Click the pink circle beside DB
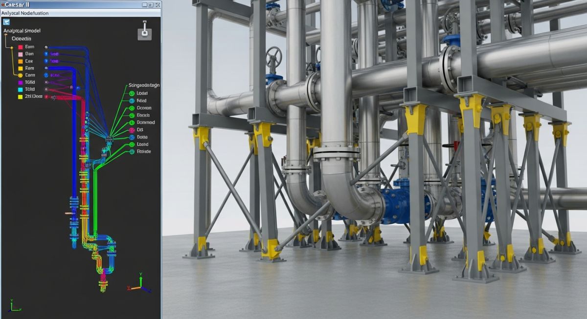The height and width of the screenshot is (319, 587). [132, 130]
